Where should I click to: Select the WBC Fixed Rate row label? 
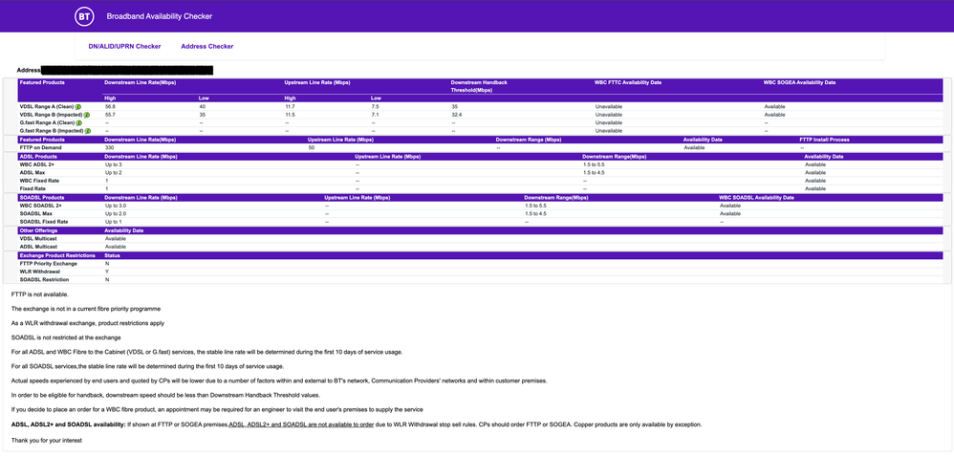[x=39, y=181]
